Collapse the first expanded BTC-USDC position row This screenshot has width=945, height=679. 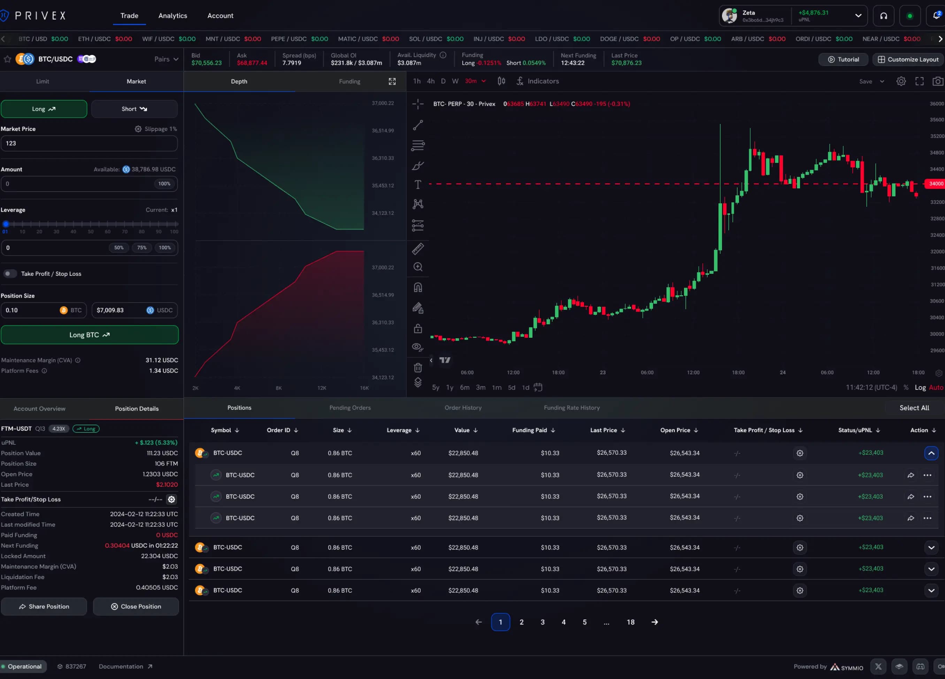(931, 453)
